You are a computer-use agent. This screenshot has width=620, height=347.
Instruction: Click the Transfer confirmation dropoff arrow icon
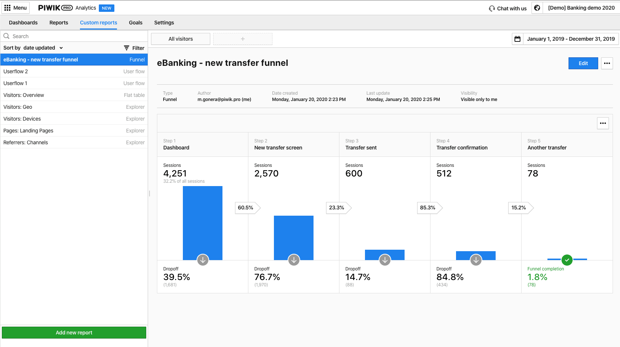[x=476, y=260]
